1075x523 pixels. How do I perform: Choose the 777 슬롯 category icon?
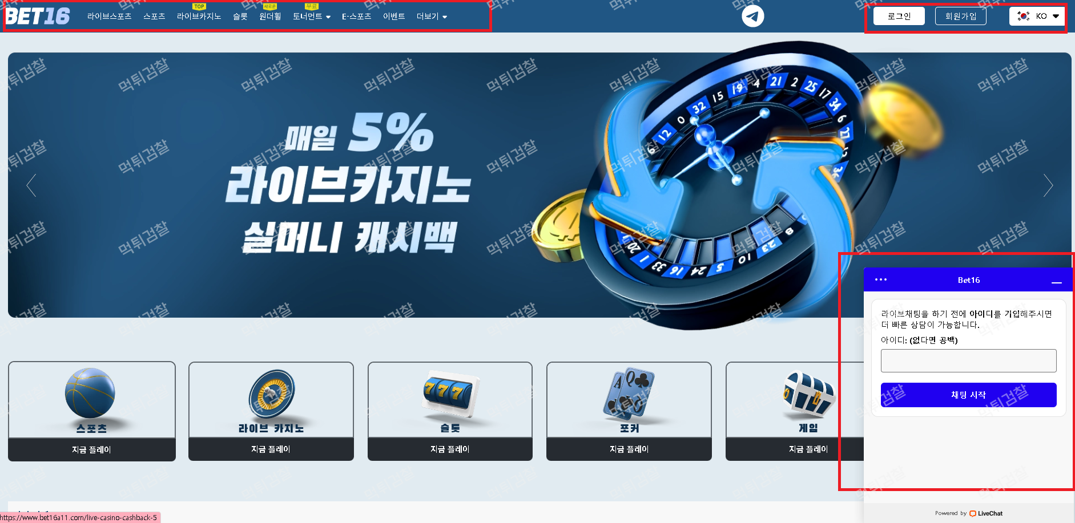click(449, 392)
